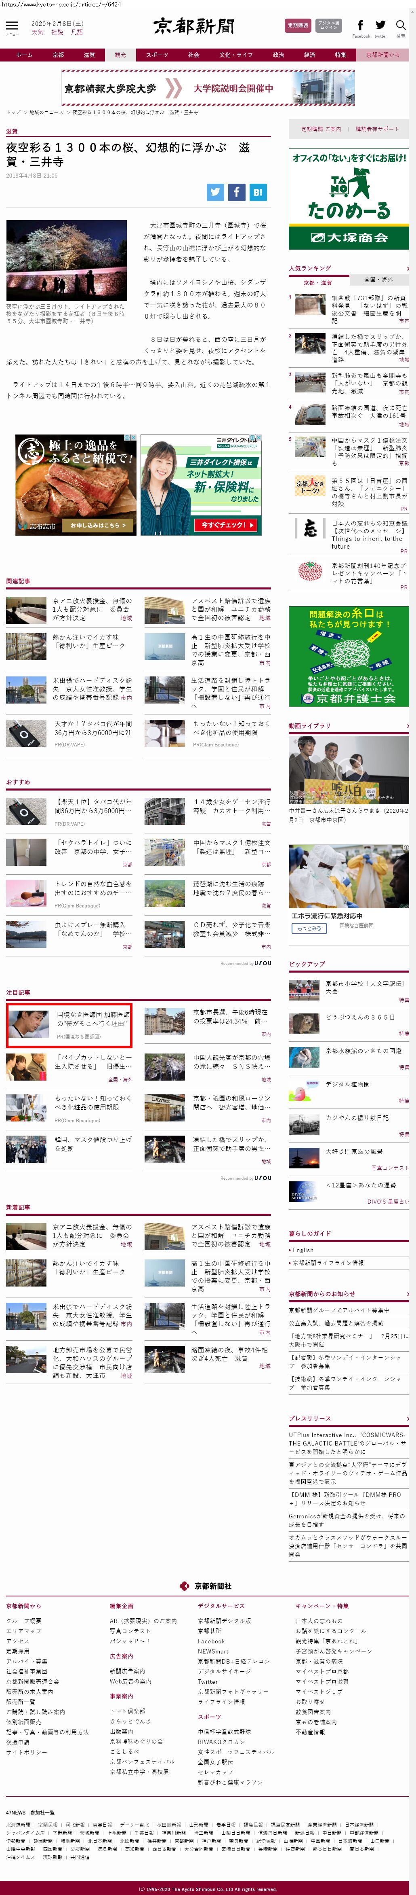This screenshot has width=416, height=1895.
Task: Open the 文化・ライフ nav tab
Action: (236, 55)
